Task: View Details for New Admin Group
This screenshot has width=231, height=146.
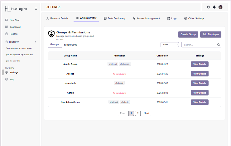Action: 200,102
